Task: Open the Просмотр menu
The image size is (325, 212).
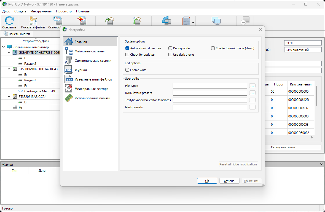Action: coord(64,11)
